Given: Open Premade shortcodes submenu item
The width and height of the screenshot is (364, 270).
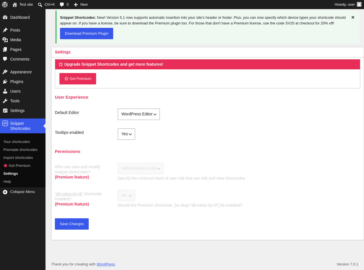Looking at the screenshot, I should (23, 150).
